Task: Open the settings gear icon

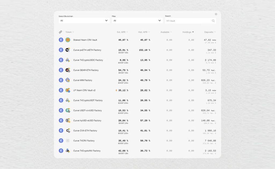Action: coord(216,14)
